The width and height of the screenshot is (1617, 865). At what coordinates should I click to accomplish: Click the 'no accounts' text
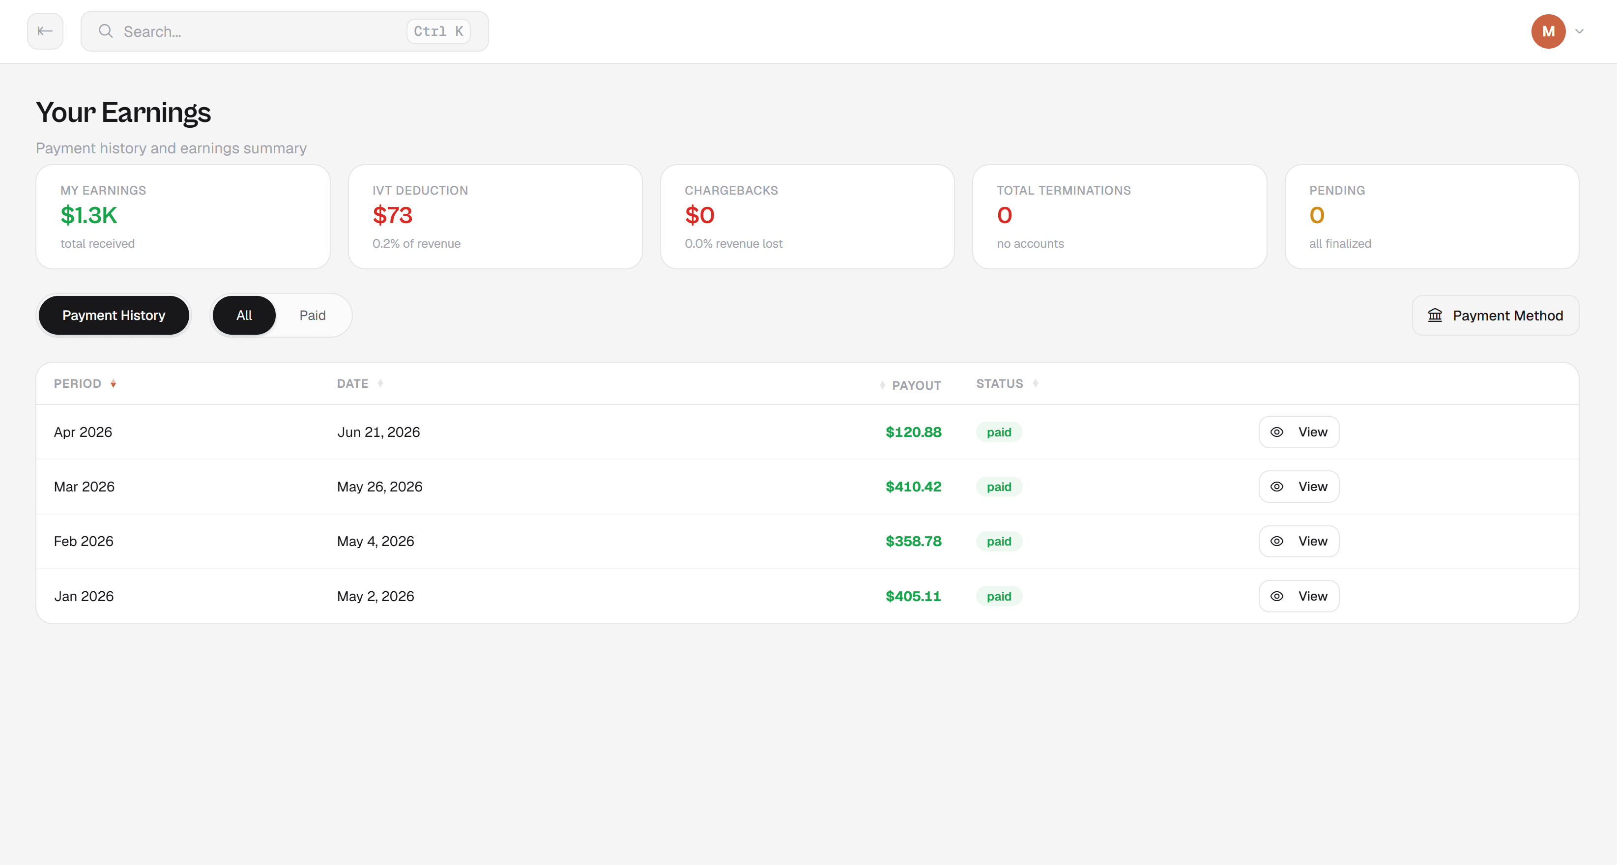1030,244
